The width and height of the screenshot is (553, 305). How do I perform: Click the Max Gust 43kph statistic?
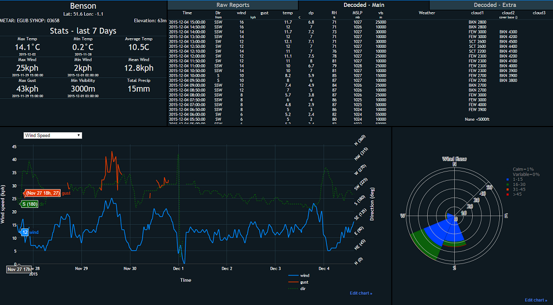pos(27,89)
